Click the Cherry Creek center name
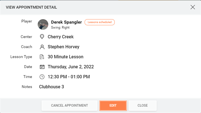The width and height of the screenshot is (201, 113). tap(61, 37)
